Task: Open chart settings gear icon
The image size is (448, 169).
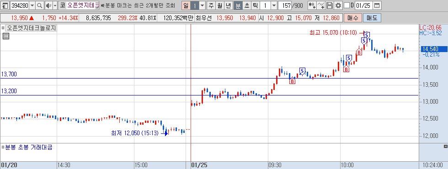Action: [338, 5]
